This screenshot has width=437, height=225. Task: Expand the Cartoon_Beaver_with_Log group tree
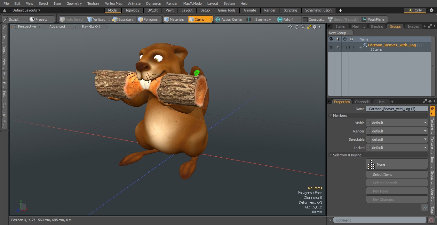361,48
